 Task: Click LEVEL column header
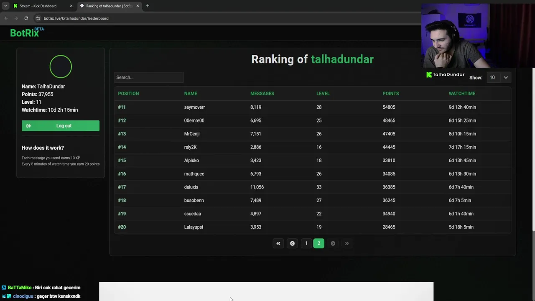(323, 94)
